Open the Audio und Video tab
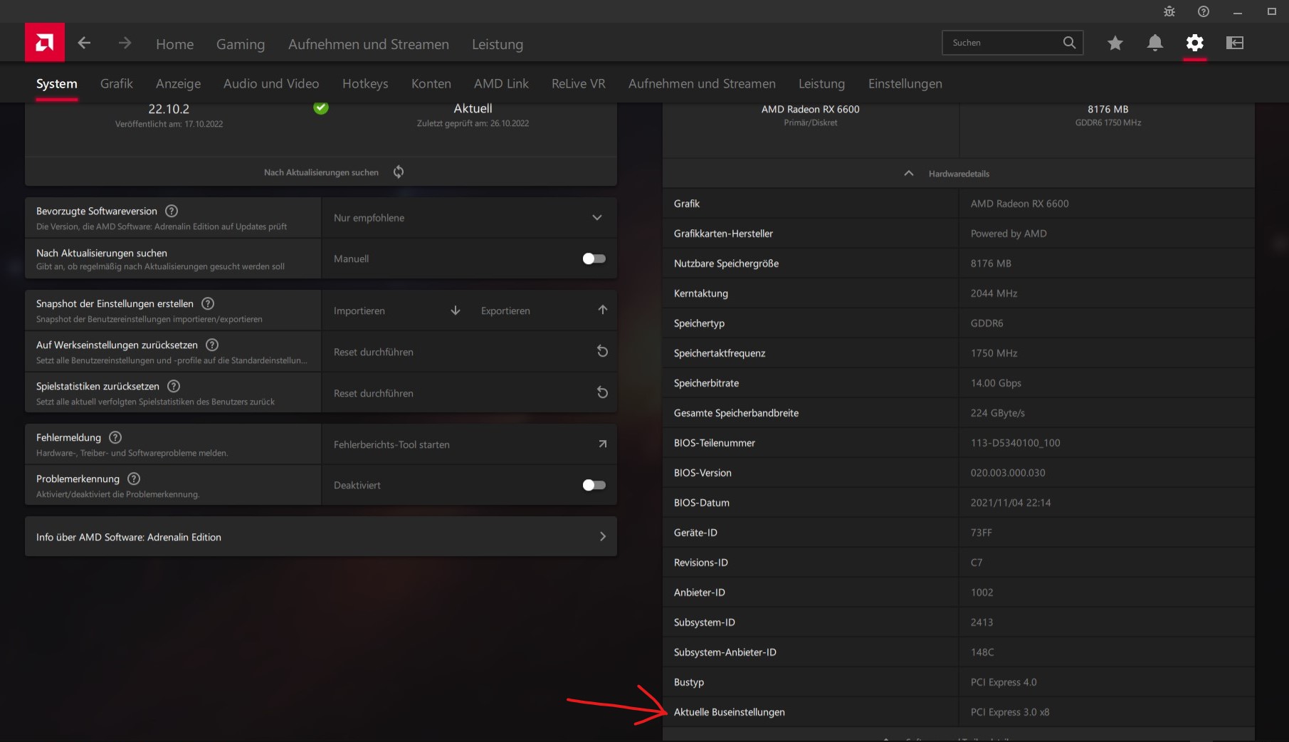Viewport: 1289px width, 742px height. tap(271, 84)
